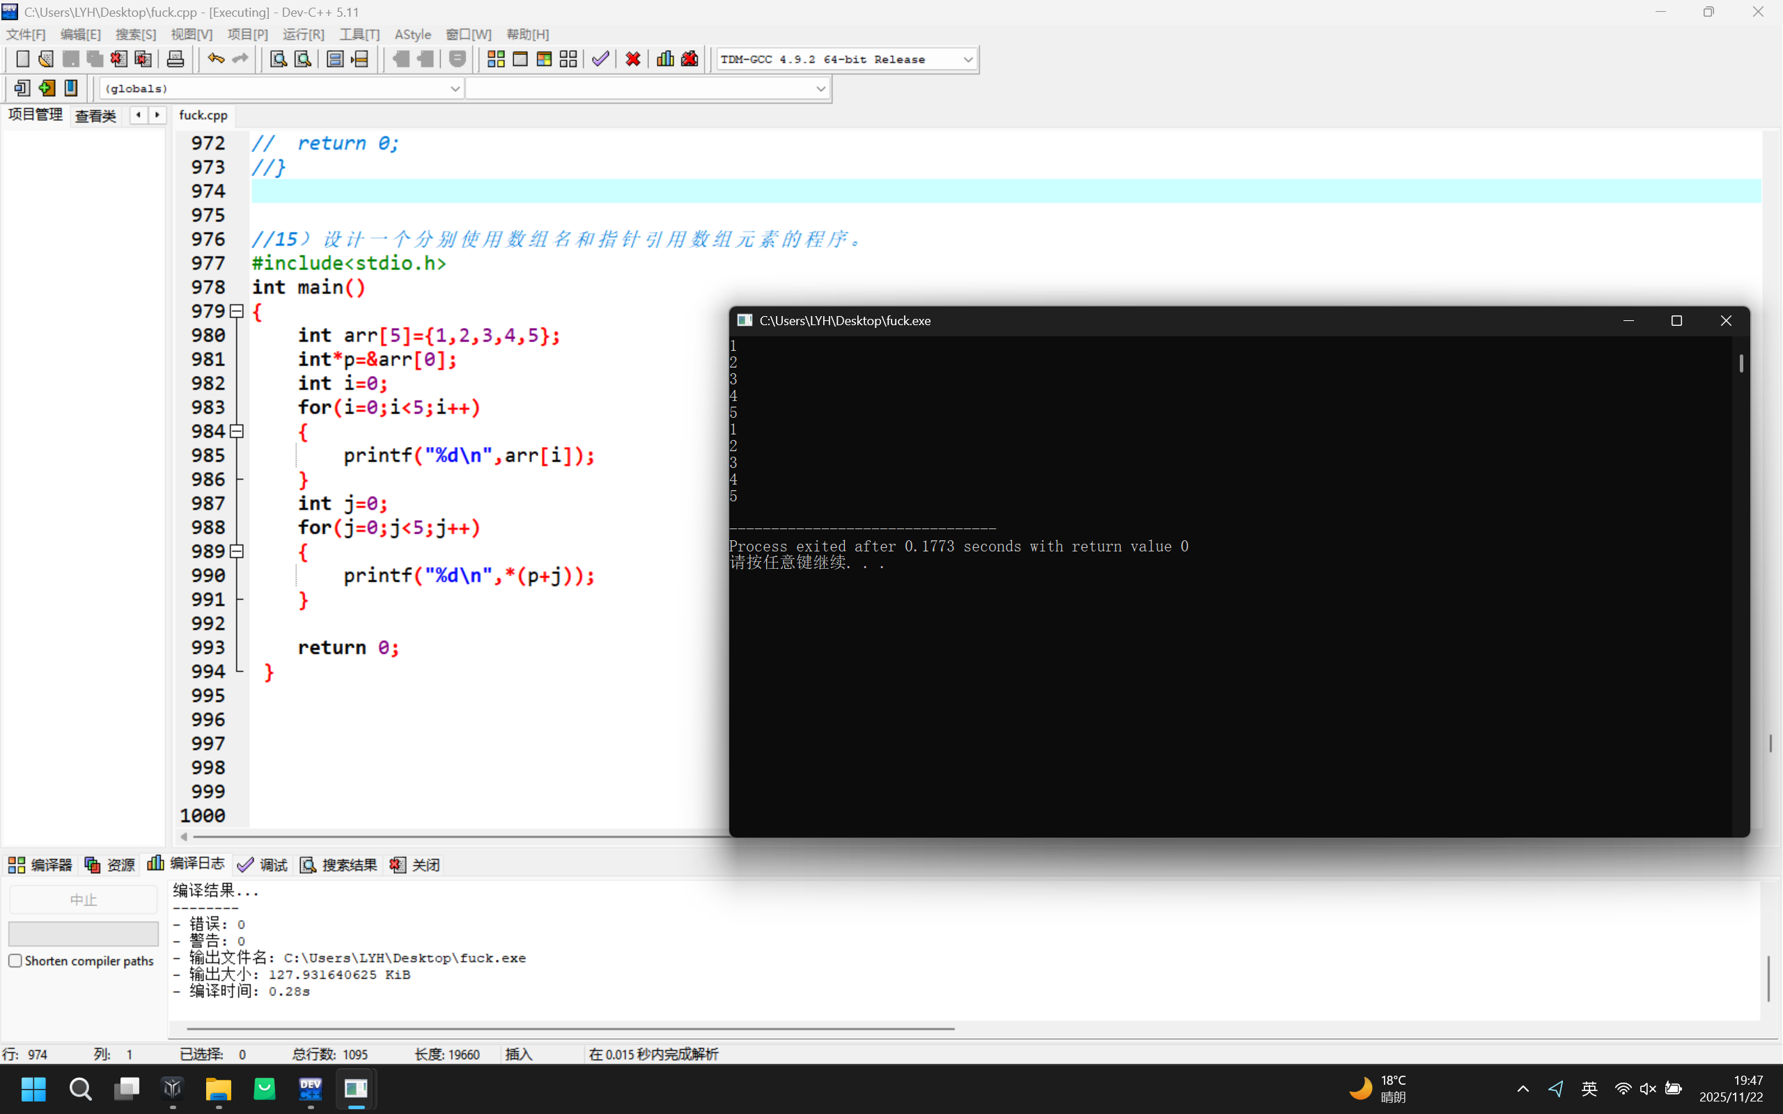This screenshot has height=1114, width=1783.
Task: Expand the (globals) scope dropdown
Action: 455,89
